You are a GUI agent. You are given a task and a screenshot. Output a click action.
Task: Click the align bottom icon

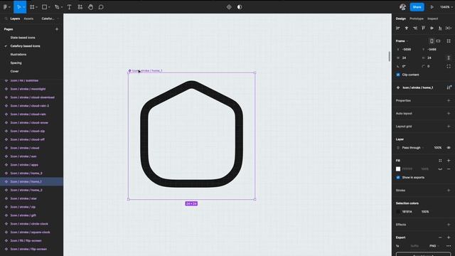[440, 28]
